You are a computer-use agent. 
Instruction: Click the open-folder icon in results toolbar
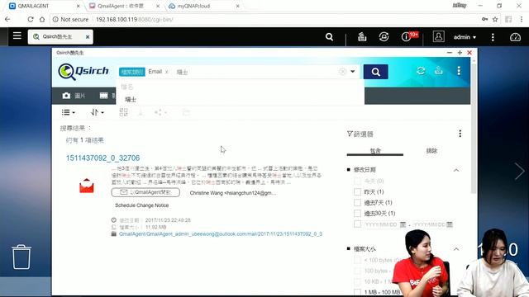coord(186,112)
